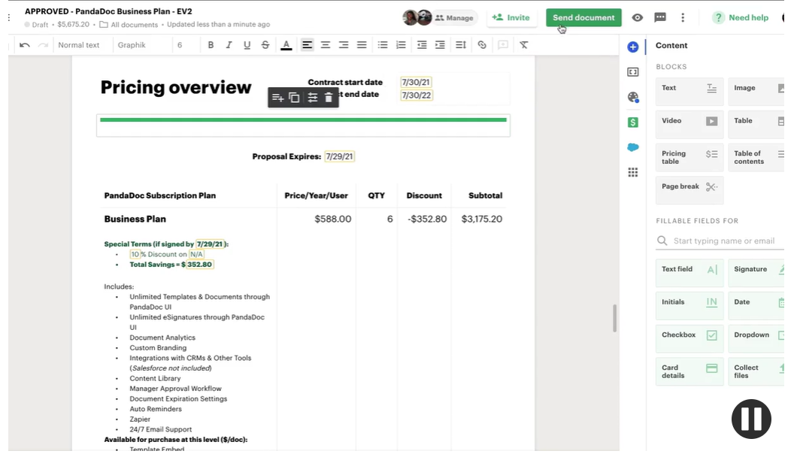Image resolution: width=797 pixels, height=457 pixels.
Task: Select the Table content block
Action: (x=756, y=125)
